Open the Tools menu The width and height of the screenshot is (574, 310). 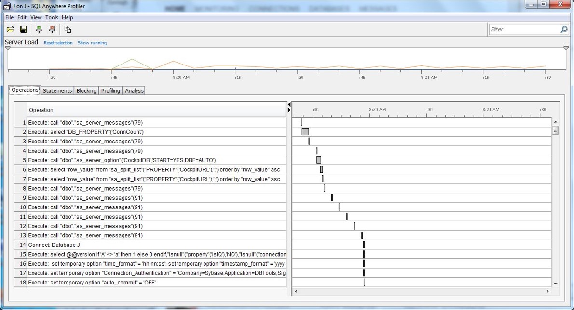(51, 17)
